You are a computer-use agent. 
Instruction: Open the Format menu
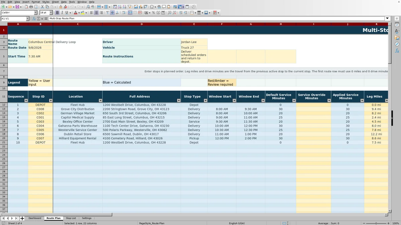[36, 2]
